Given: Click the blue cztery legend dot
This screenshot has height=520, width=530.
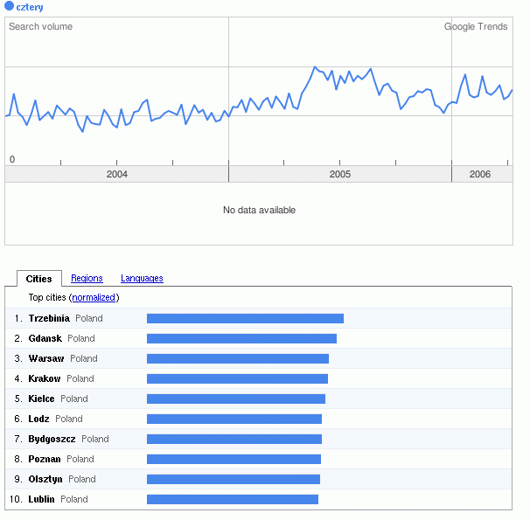Looking at the screenshot, I should point(10,7).
